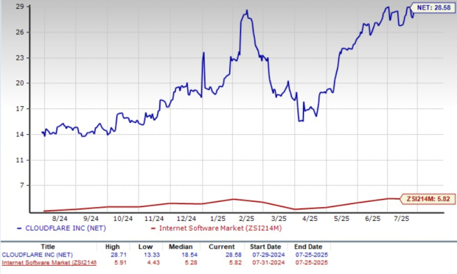
Task: Select the 28.71 high value for NET
Action: (x=119, y=255)
